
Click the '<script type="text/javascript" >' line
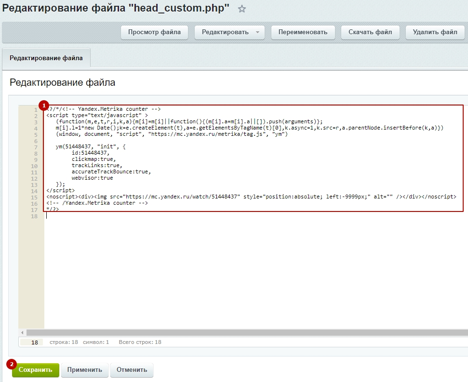(97, 115)
